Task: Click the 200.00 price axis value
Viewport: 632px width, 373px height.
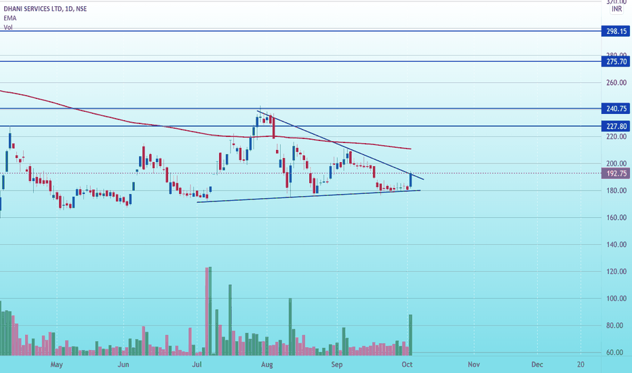Action: [x=616, y=163]
